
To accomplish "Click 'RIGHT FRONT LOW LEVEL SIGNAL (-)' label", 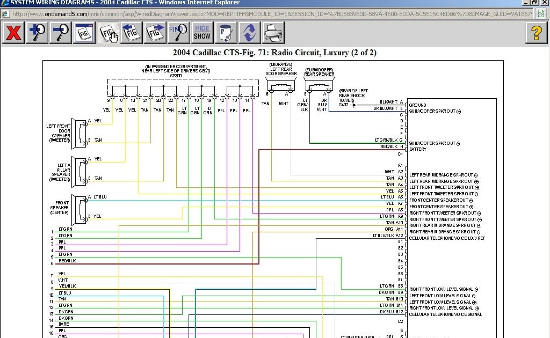I will point(444,289).
